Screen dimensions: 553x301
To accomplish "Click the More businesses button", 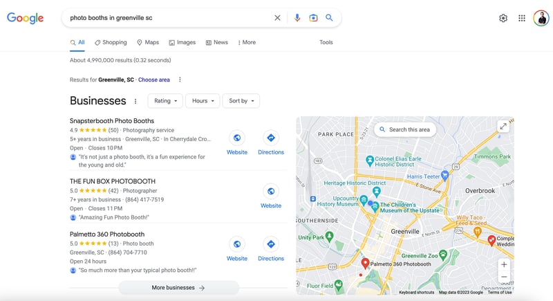I will click(178, 288).
